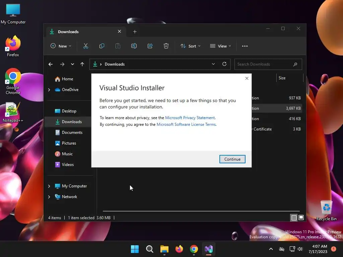Click the Size column header
Image resolution: width=343 pixels, height=257 pixels.
coord(290,78)
